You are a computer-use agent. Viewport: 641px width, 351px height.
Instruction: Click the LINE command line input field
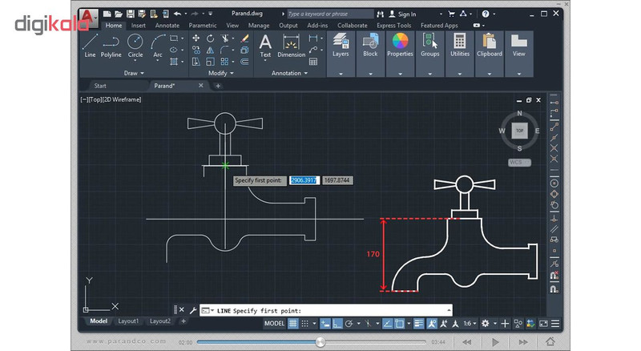tap(326, 311)
